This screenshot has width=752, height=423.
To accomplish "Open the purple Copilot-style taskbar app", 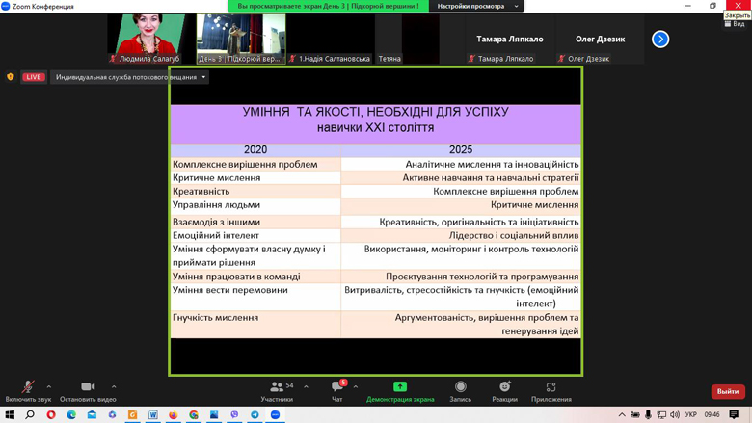I will [112, 414].
